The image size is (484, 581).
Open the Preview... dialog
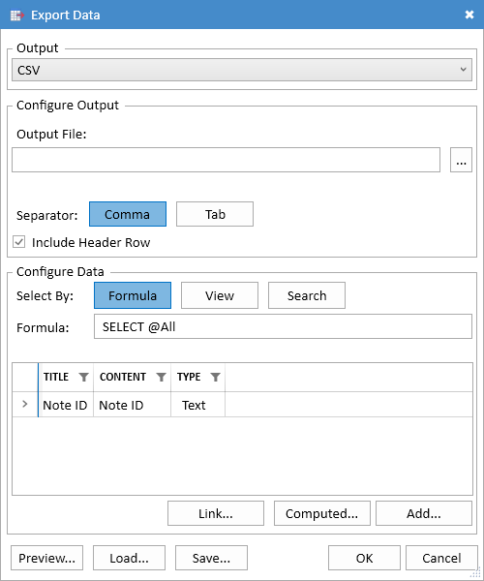[47, 558]
